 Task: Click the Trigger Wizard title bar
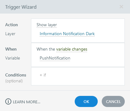pos(65,7)
